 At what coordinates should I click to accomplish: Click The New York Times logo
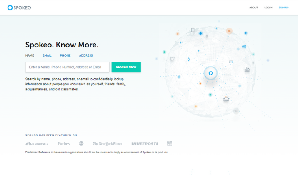pyautogui.click(x=108, y=144)
